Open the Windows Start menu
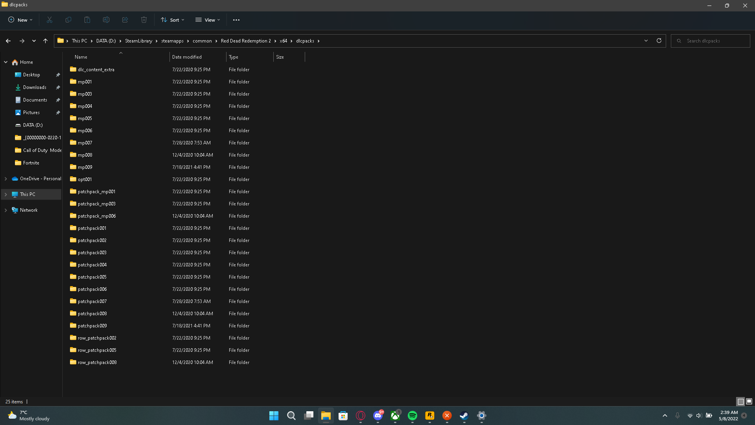Image resolution: width=755 pixels, height=425 pixels. (x=274, y=416)
